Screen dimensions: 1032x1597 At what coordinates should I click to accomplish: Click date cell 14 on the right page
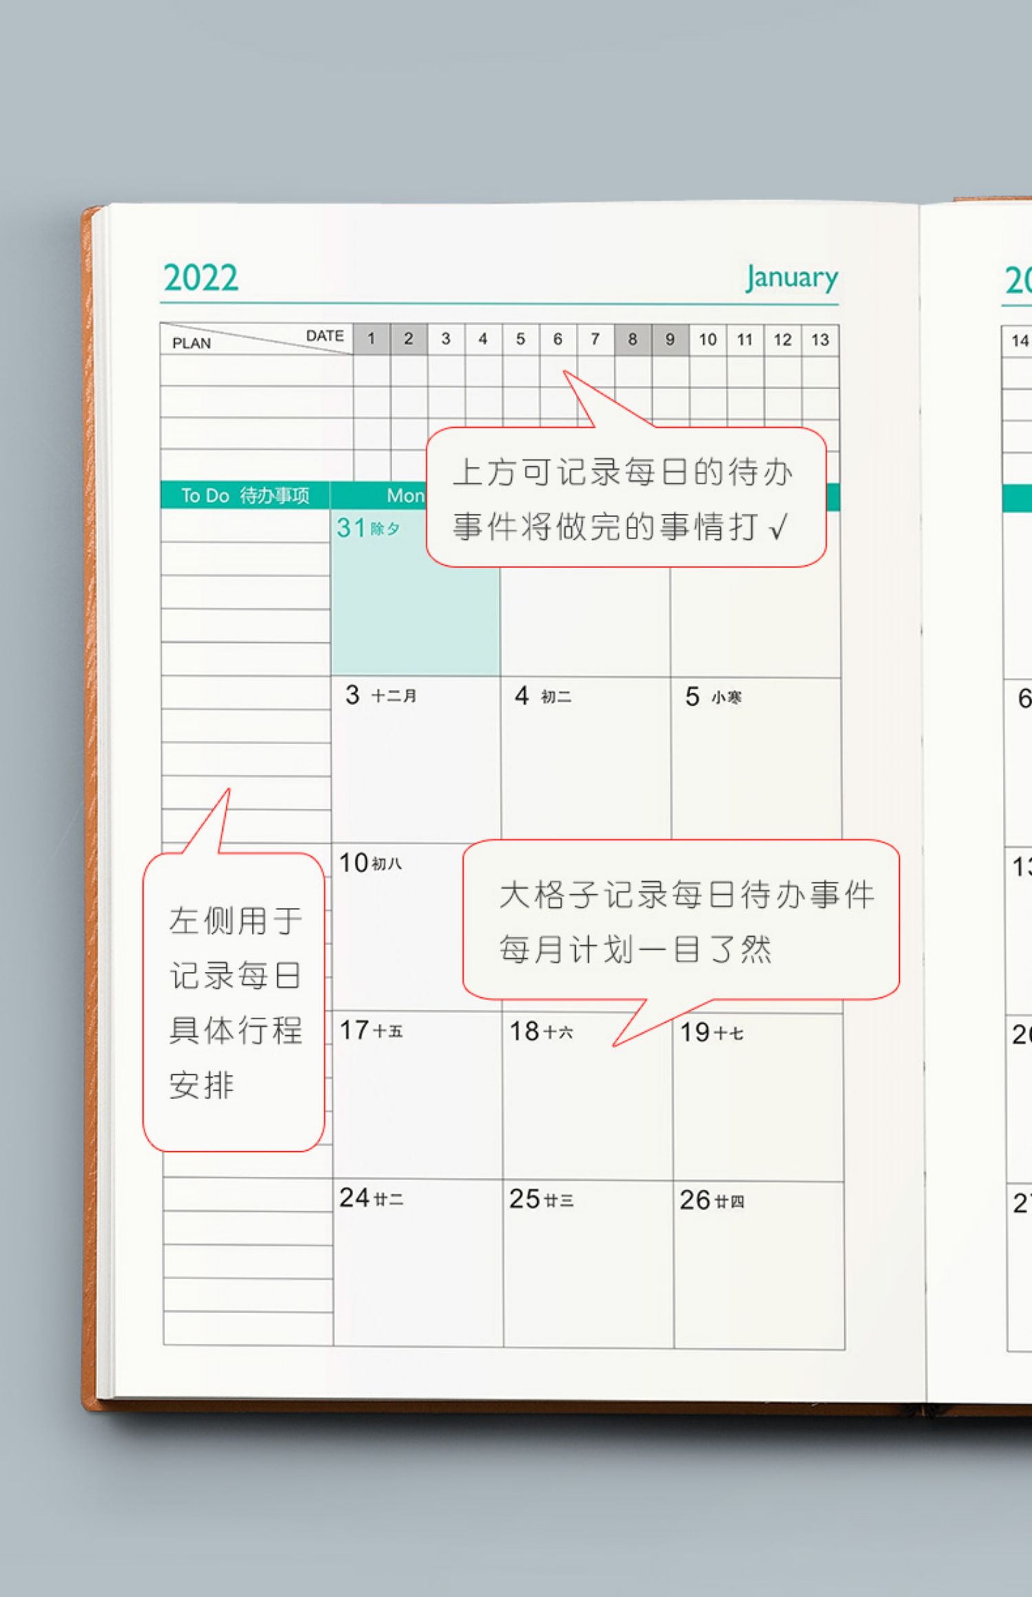tap(1018, 340)
